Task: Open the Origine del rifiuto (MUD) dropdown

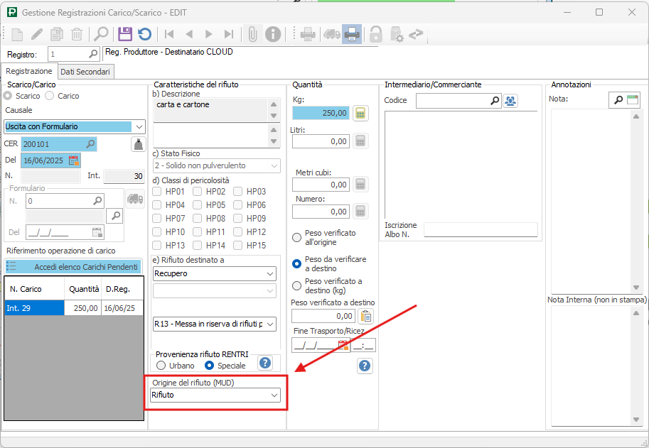Action: point(215,395)
